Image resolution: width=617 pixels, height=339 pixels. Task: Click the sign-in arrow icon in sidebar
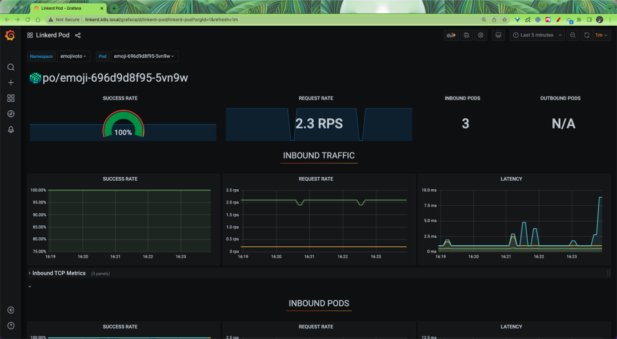(x=11, y=310)
